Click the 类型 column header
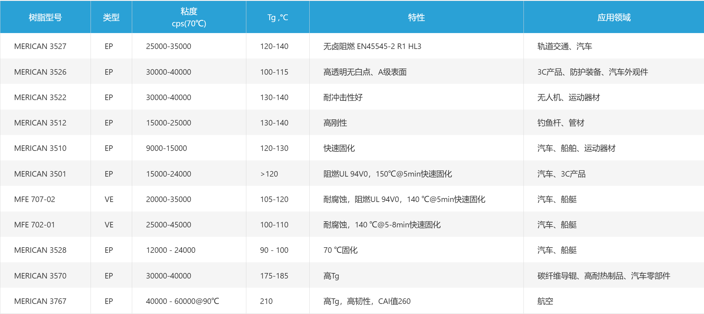This screenshot has width=704, height=314. 111,17
